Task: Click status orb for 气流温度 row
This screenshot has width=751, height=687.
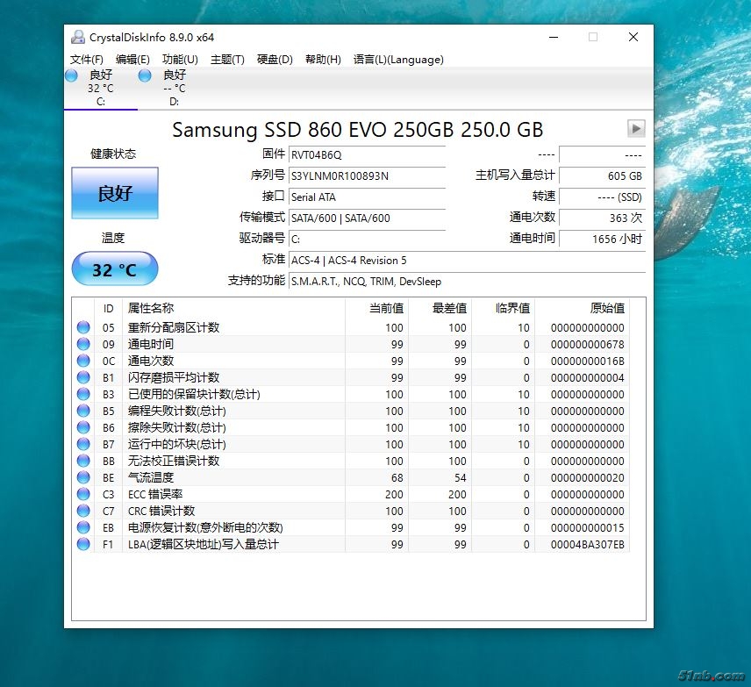Action: point(83,477)
